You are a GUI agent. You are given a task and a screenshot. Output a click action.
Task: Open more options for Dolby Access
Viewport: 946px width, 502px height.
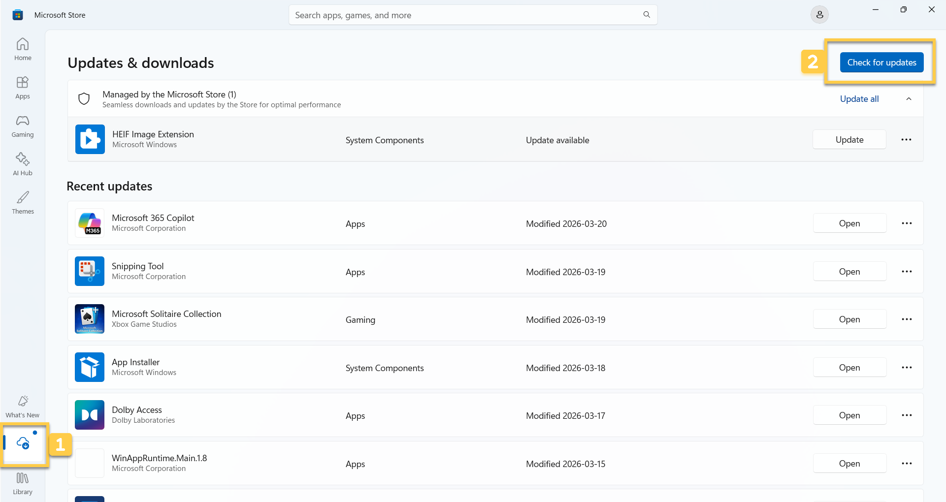coord(907,415)
